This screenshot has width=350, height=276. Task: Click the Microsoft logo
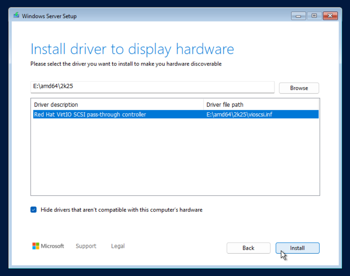point(48,246)
